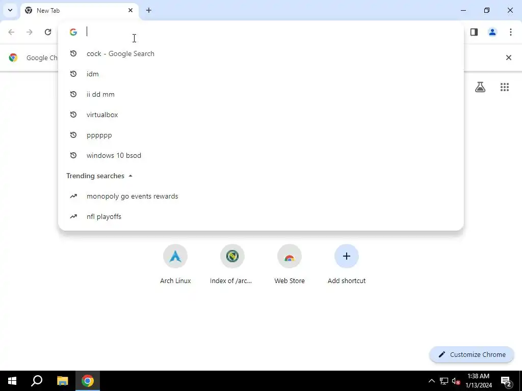The image size is (522, 391).
Task: Open the taskbar clock and date
Action: click(x=478, y=381)
